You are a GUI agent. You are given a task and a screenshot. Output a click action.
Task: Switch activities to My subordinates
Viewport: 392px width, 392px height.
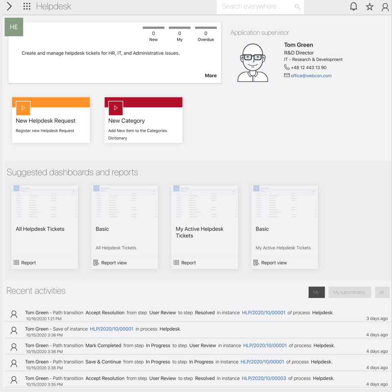pos(349,293)
